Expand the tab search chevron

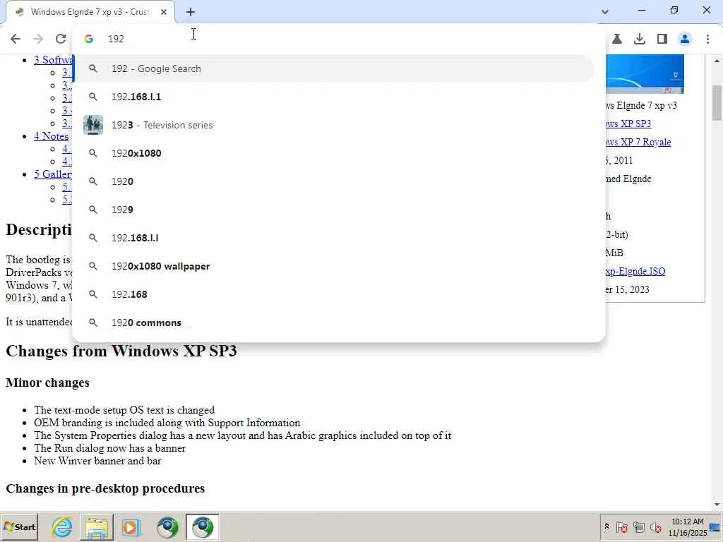pos(605,11)
